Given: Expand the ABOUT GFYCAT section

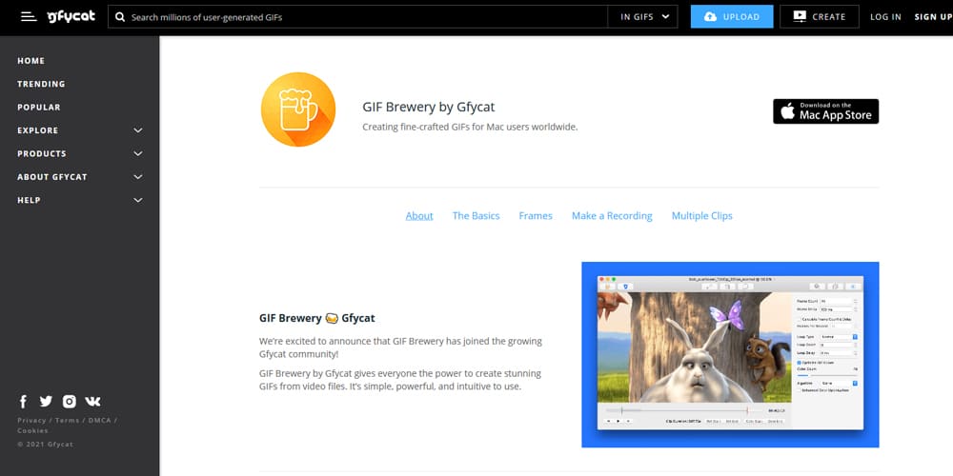Looking at the screenshot, I should pyautogui.click(x=80, y=177).
